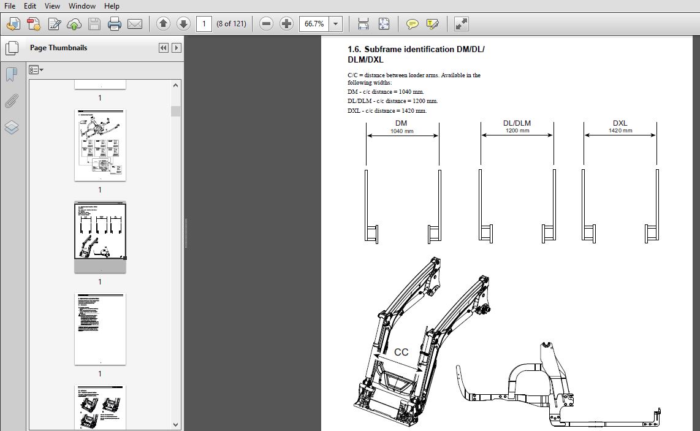The image size is (700, 431).
Task: Click the panel right arrow button
Action: coord(177,48)
